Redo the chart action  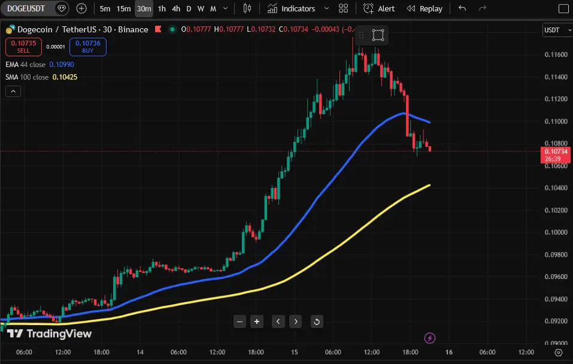[x=483, y=8]
